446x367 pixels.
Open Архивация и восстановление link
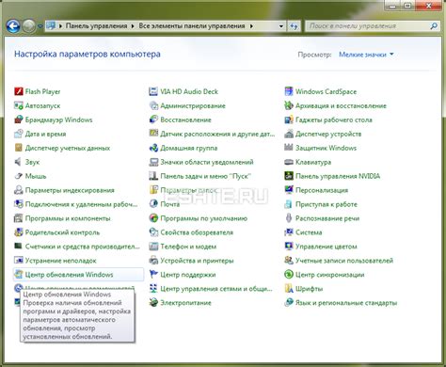point(341,105)
